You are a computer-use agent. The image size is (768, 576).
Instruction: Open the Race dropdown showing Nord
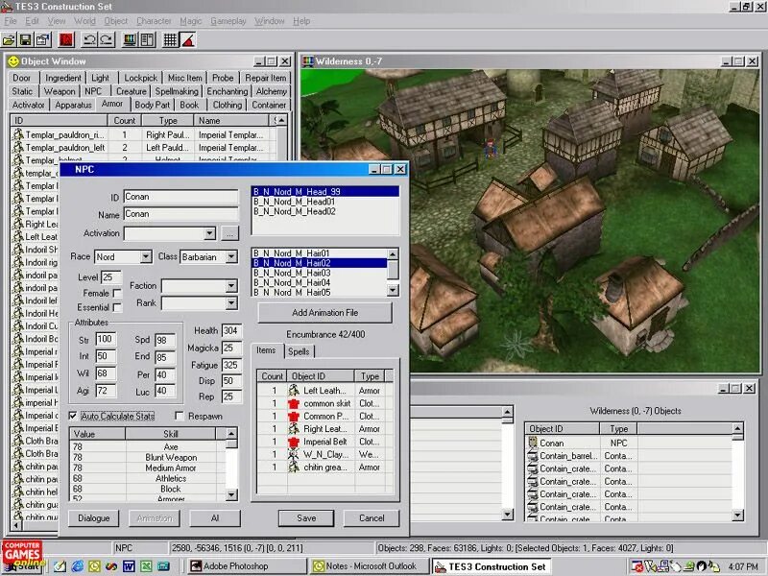click(146, 256)
